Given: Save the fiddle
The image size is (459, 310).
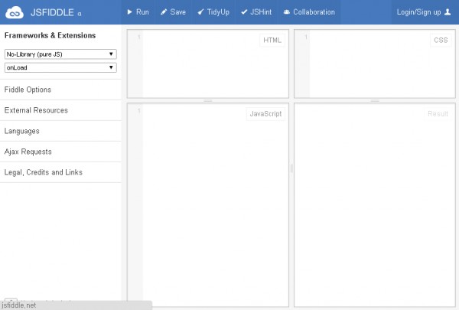Looking at the screenshot, I should [x=174, y=12].
